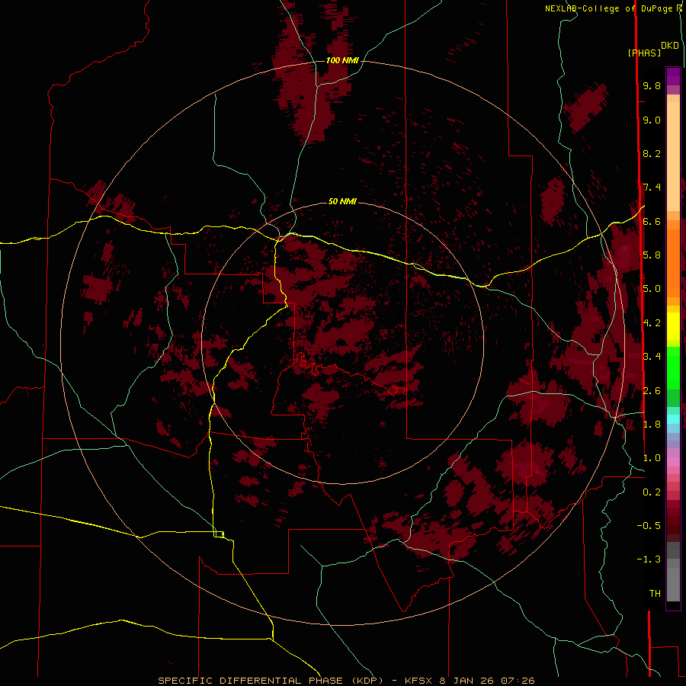Click the 1.0 legend value
Image resolution: width=686 pixels, height=686 pixels.
pos(652,457)
